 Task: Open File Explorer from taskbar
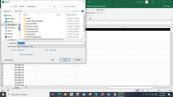65,95
